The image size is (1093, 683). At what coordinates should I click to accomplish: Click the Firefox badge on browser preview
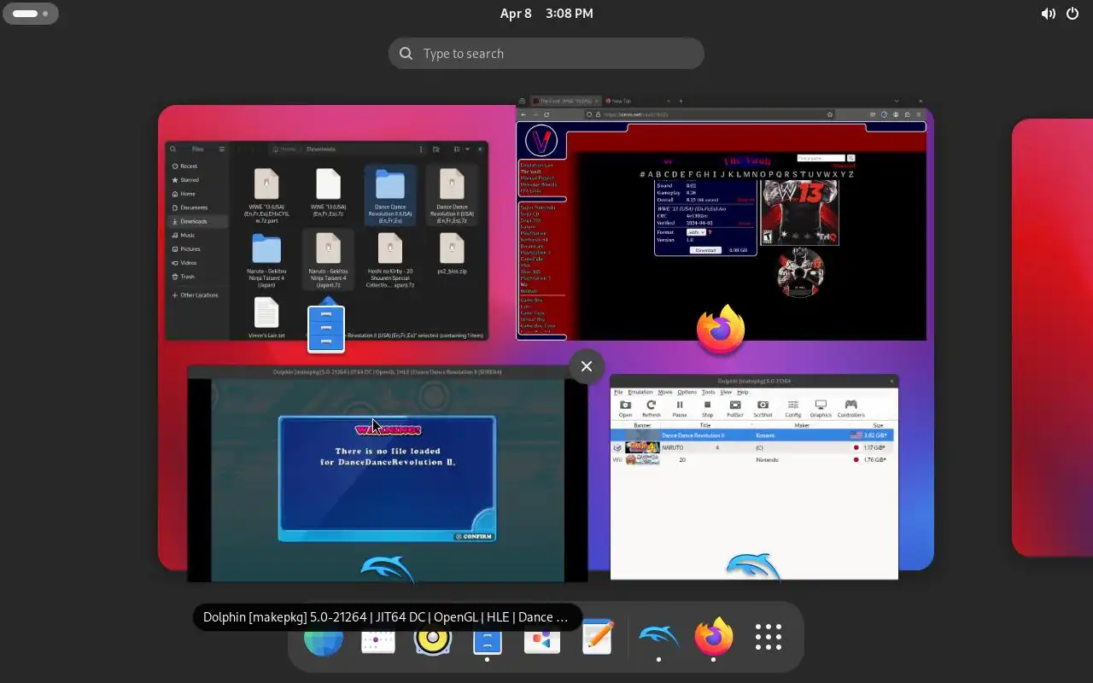[721, 330]
